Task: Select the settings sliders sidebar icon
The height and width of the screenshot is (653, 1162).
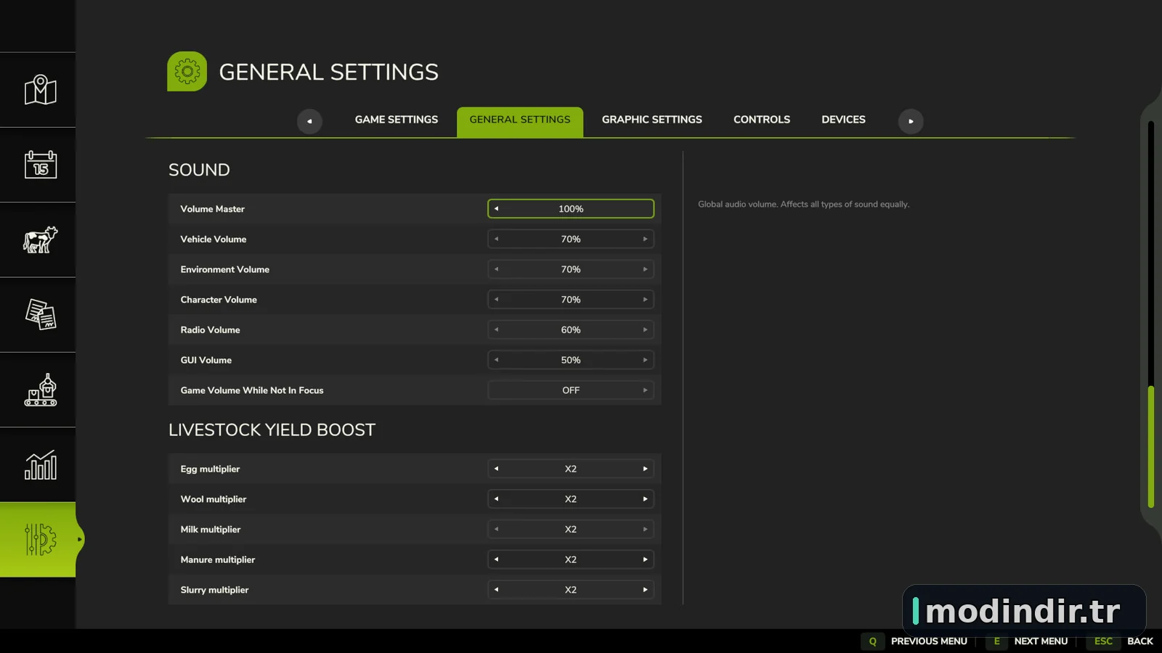Action: (41, 540)
